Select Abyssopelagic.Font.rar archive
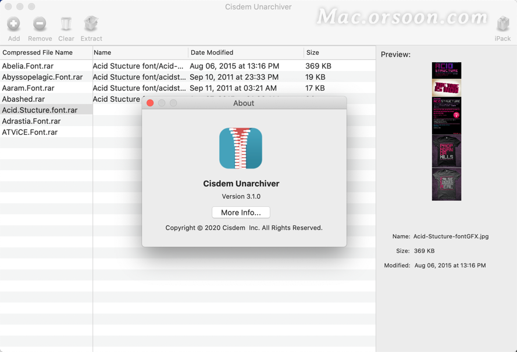Image resolution: width=517 pixels, height=352 pixels. click(42, 77)
